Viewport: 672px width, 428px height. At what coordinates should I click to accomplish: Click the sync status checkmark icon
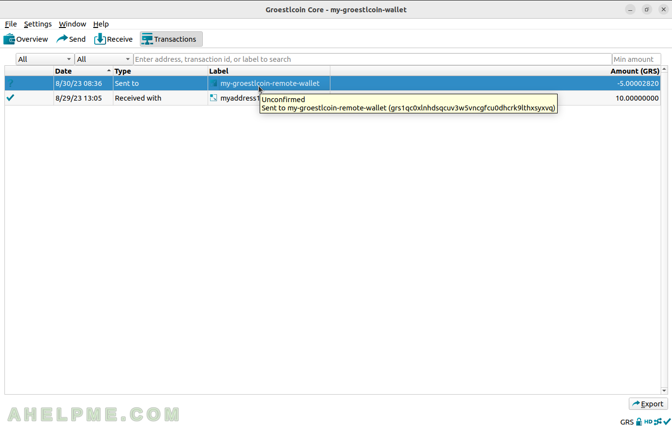coord(667,421)
